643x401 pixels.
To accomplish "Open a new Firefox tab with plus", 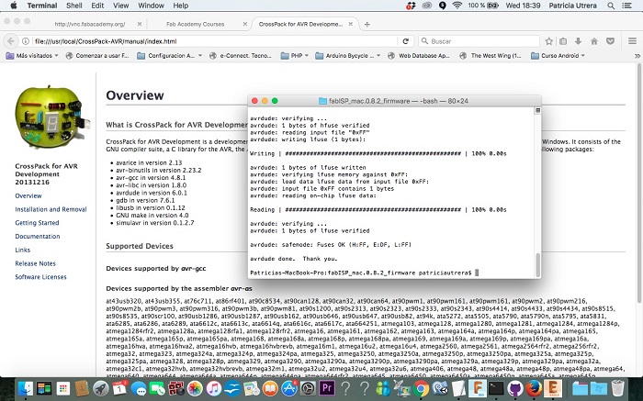I will pos(367,24).
